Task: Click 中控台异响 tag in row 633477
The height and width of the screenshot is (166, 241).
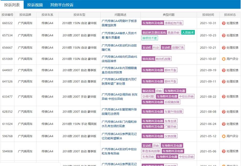Action: [x=186, y=96]
